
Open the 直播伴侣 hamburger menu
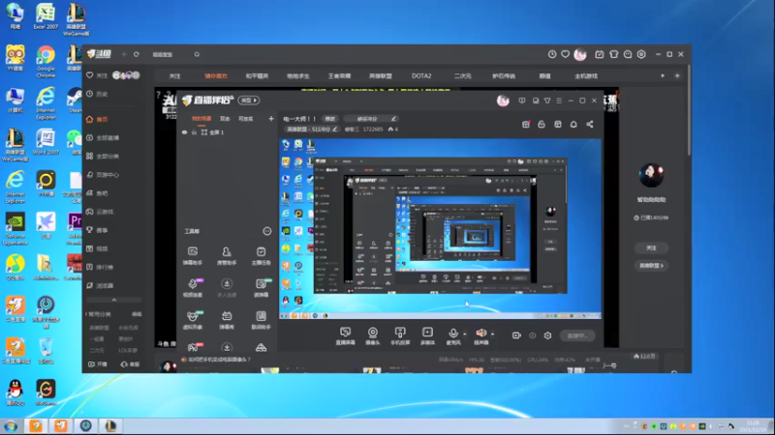tap(559, 101)
